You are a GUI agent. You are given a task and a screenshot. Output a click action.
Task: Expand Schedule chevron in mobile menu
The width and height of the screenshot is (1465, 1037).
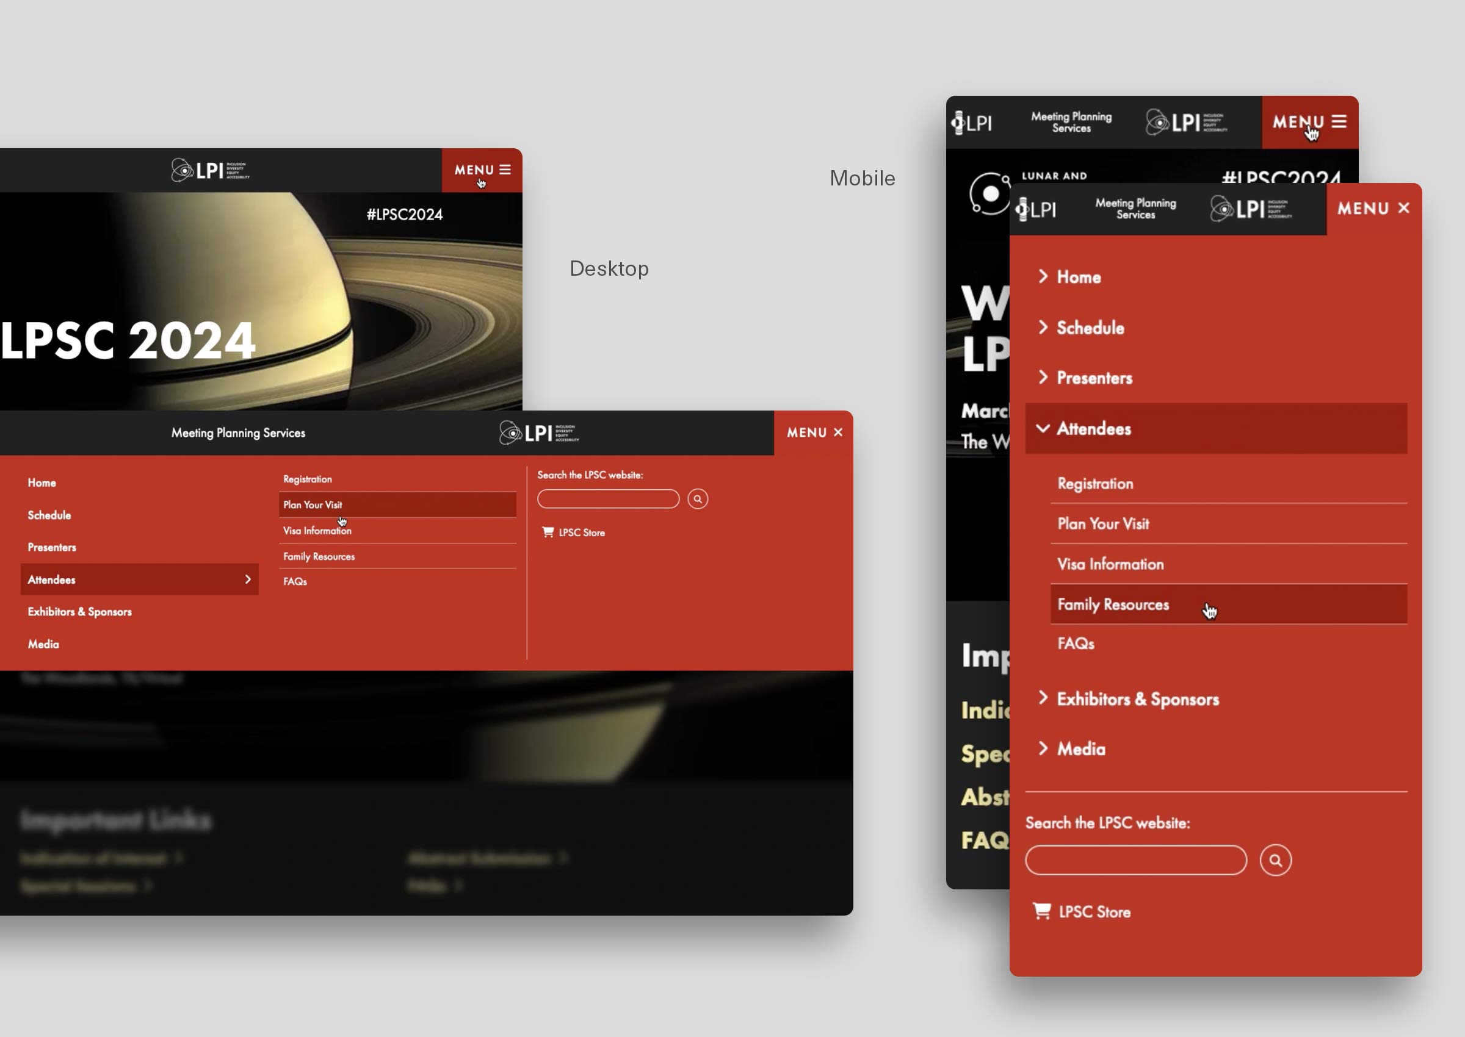coord(1043,327)
